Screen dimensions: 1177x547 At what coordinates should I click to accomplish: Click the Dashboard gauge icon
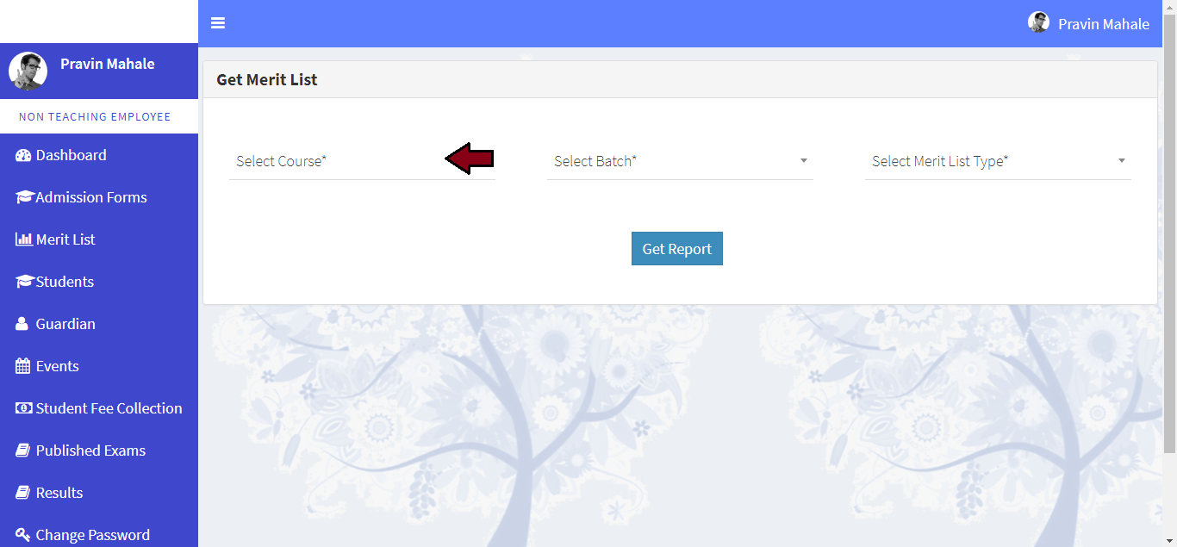[23, 155]
